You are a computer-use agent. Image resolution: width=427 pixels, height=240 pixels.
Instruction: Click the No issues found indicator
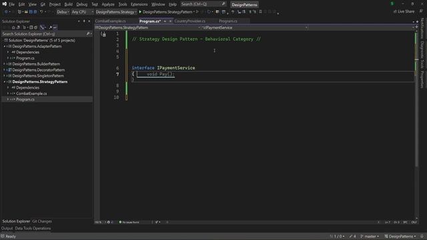[x=129, y=222]
